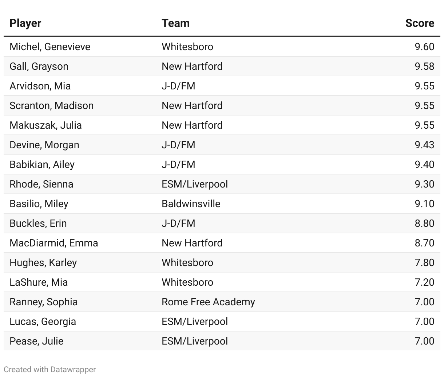Click the Devine, Morgan entry
This screenshot has height=378, width=444.
coord(44,145)
